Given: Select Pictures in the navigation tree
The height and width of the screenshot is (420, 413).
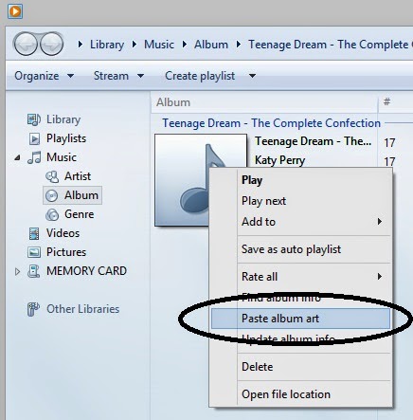Looking at the screenshot, I should (x=66, y=252).
